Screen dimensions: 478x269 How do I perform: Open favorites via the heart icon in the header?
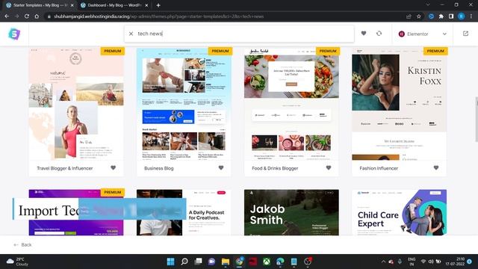pyautogui.click(x=364, y=33)
